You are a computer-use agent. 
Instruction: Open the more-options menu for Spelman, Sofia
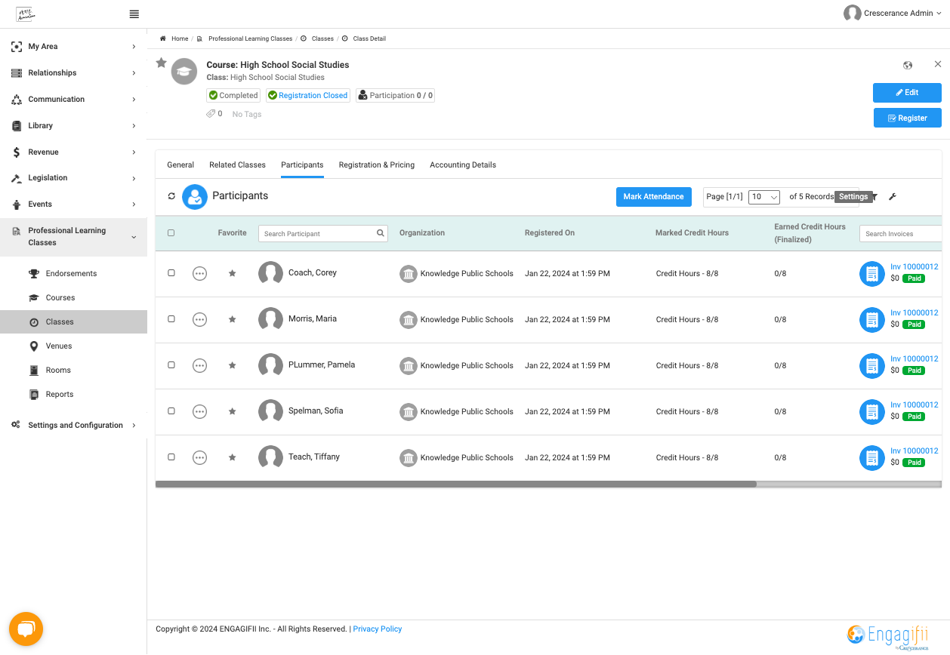[199, 411]
